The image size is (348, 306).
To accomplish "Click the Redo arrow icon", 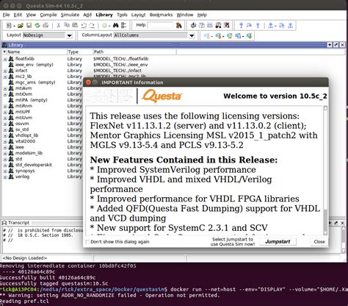I will 92,25.
